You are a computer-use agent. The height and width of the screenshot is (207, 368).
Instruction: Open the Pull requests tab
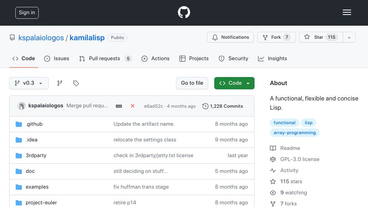coord(105,58)
